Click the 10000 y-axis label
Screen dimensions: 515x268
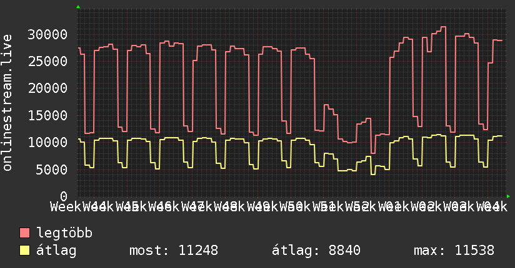point(47,142)
